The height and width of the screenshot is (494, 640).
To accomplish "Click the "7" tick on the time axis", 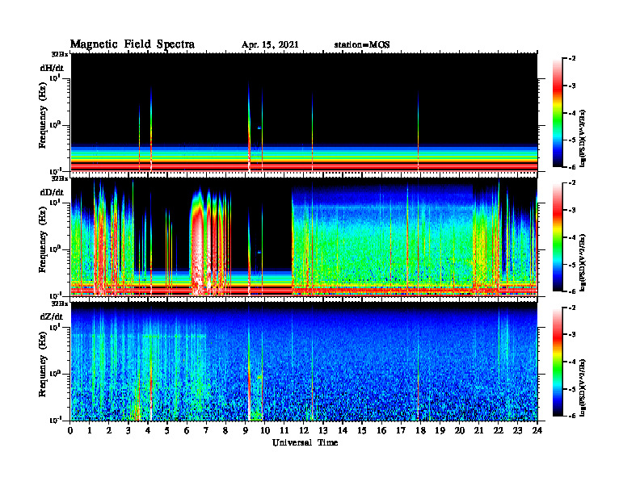I will tap(207, 430).
